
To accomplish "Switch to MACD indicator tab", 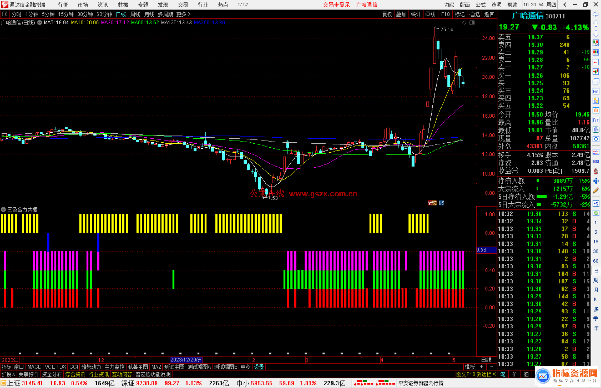I will coord(35,367).
